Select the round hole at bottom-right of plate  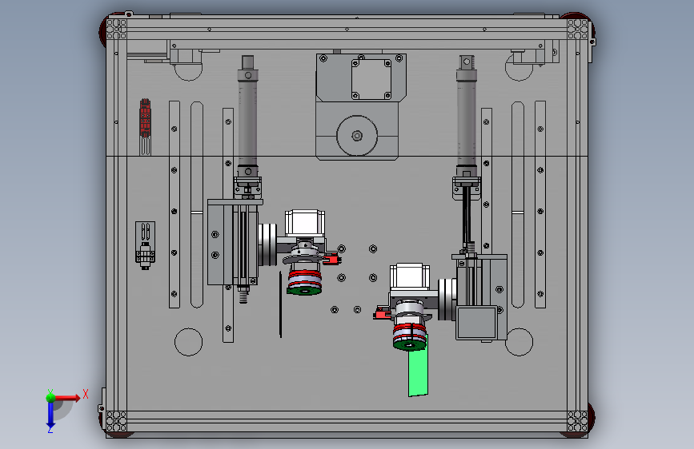(x=519, y=342)
